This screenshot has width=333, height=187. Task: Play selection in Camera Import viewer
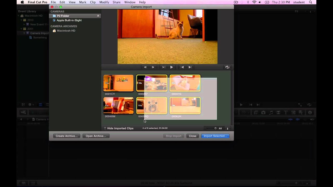164,67
